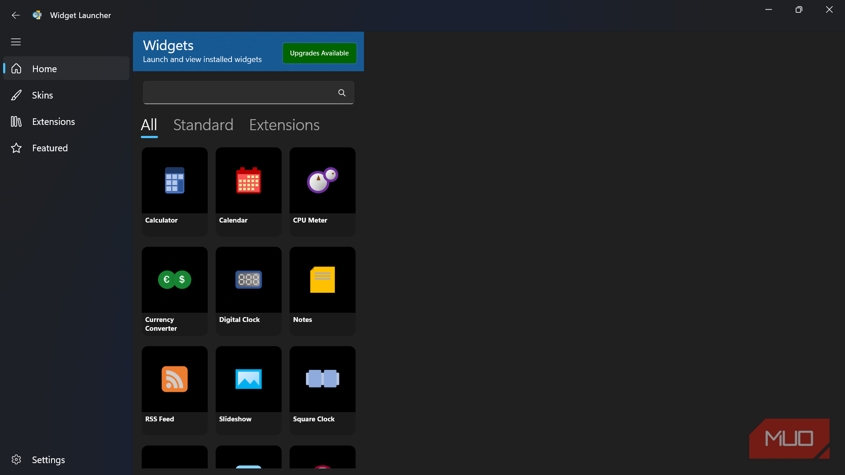Image resolution: width=845 pixels, height=475 pixels.
Task: Click the Home house icon
Action: 16,69
